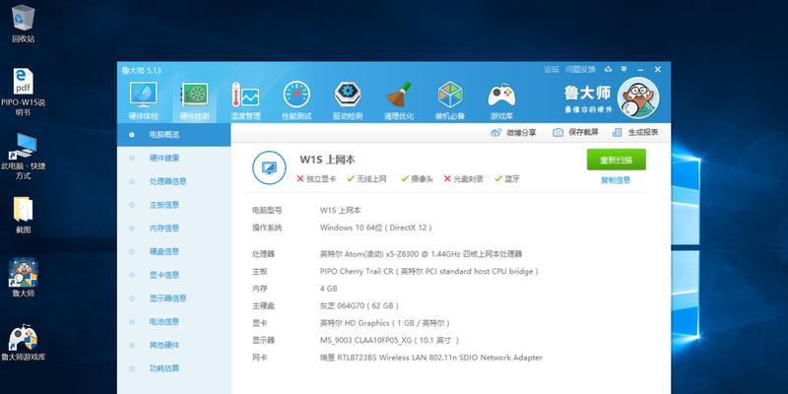The width and height of the screenshot is (788, 394).
Task: Select 电池信息 in the sidebar
Action: tap(174, 322)
